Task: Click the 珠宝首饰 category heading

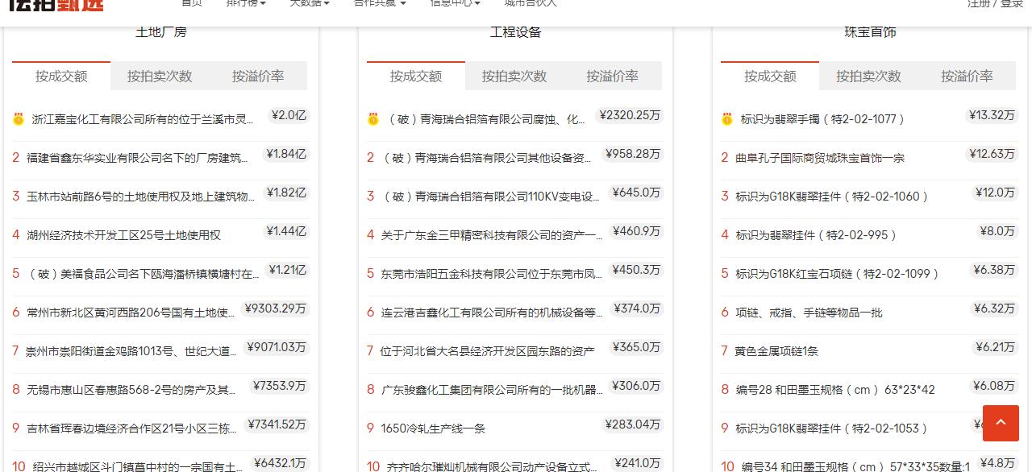Action: tap(870, 32)
